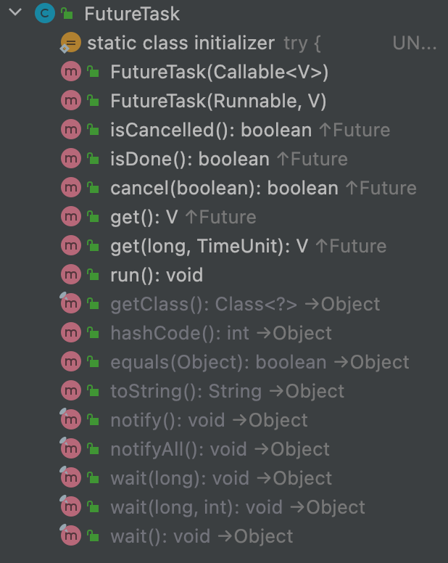Click the method icon beside notifyAll()
The image size is (448, 563).
tap(70, 449)
